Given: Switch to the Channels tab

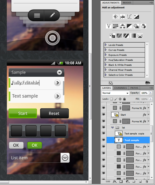Looking at the screenshot, I should click(x=121, y=88).
